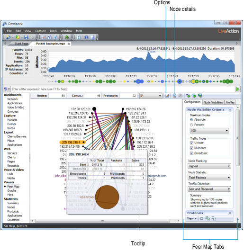The image size is (244, 251).
Task: Click the green Apply Filter arrow
Action: tap(237, 89)
